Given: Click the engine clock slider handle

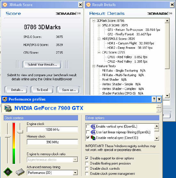Looking at the screenshot, I should click(8, 136).
